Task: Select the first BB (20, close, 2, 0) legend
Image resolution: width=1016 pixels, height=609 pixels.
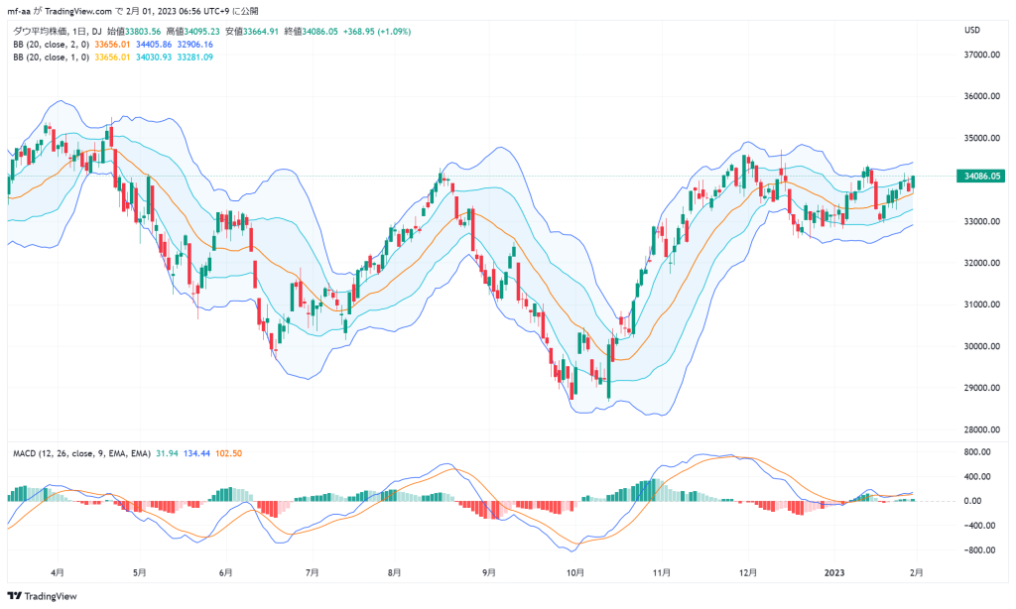Action: [52, 44]
